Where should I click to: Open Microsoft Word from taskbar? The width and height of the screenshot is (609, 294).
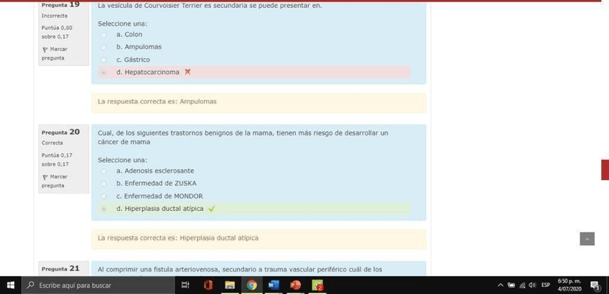coord(274,285)
